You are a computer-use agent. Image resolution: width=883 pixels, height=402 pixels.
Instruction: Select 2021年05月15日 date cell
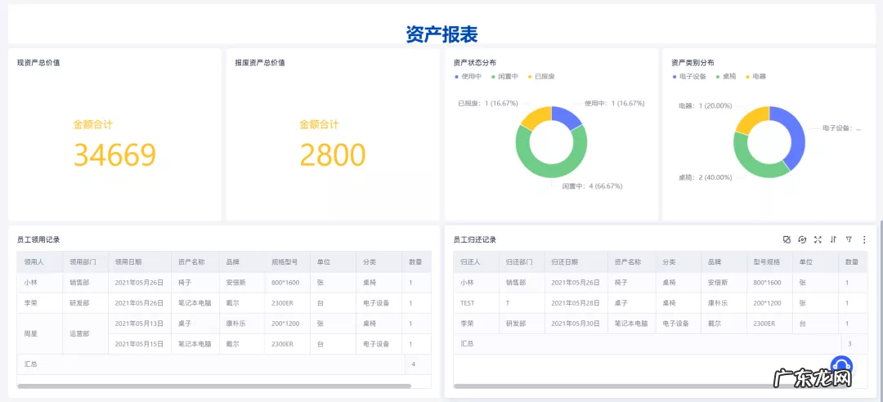pyautogui.click(x=139, y=344)
